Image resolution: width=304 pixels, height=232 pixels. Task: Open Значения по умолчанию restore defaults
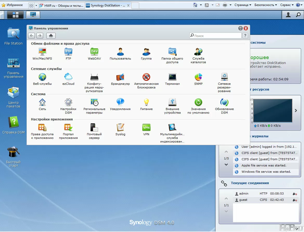coord(198,106)
